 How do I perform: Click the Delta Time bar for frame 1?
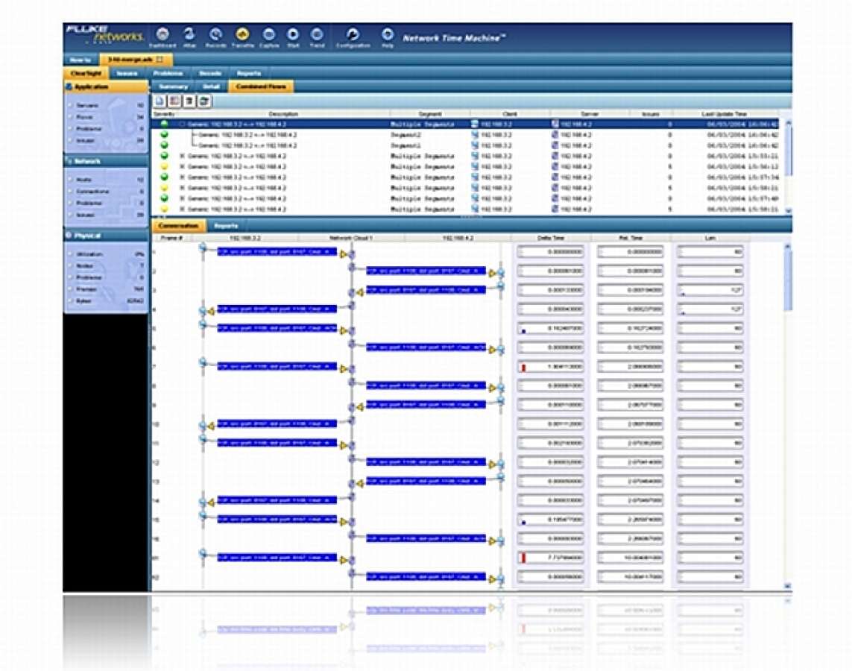tap(550, 252)
